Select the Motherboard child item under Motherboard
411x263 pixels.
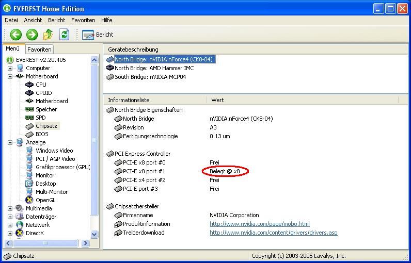coord(52,101)
